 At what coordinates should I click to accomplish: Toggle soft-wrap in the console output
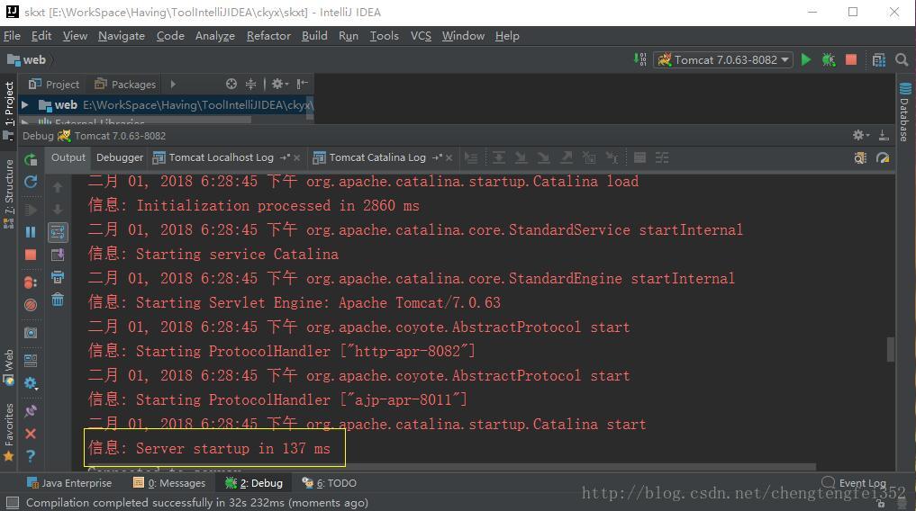[58, 232]
